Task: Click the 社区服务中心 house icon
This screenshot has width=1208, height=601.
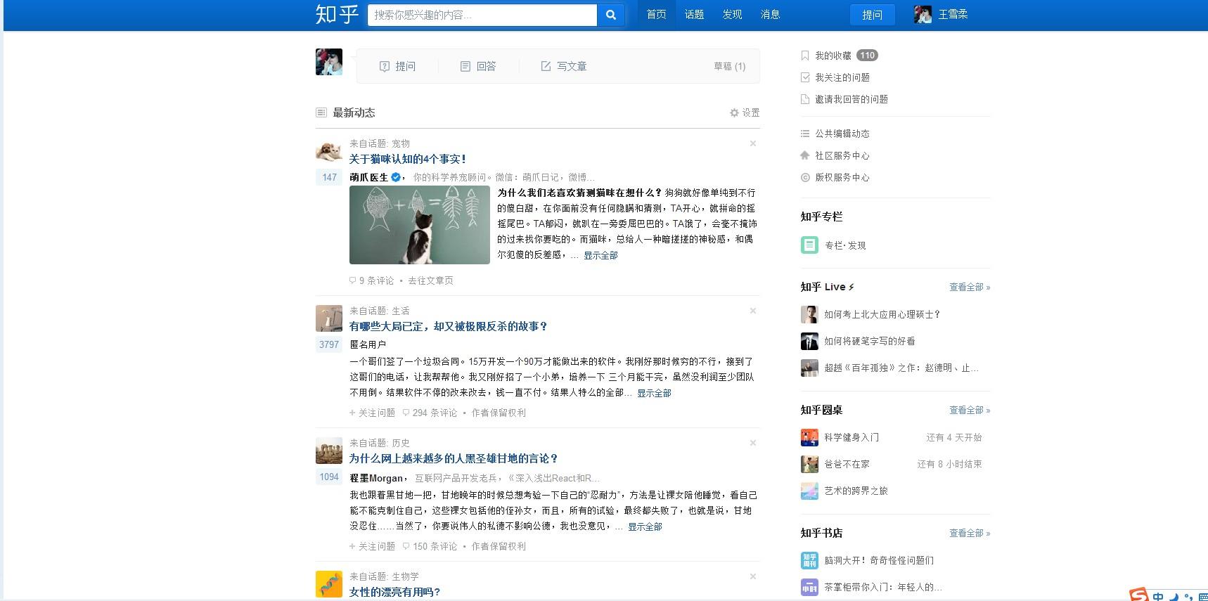Action: click(x=805, y=155)
